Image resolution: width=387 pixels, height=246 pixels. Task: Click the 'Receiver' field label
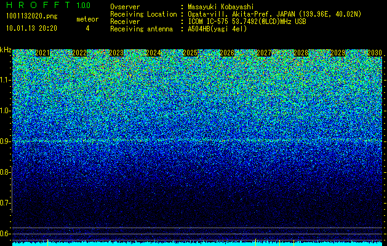click(125, 22)
